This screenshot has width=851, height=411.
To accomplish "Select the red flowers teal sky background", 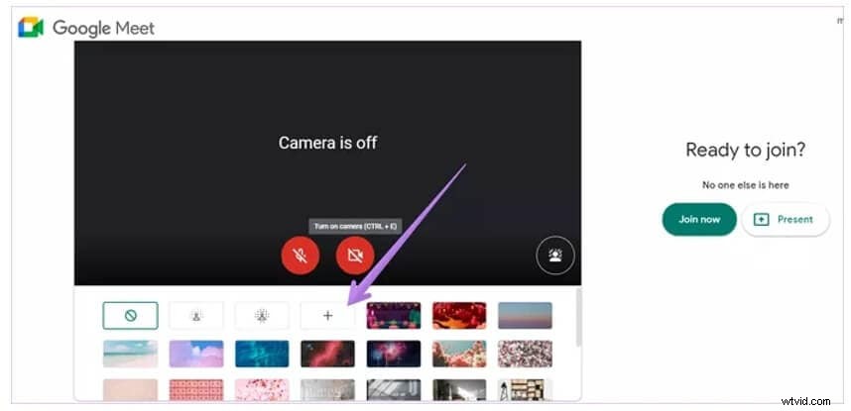I will click(x=459, y=355).
